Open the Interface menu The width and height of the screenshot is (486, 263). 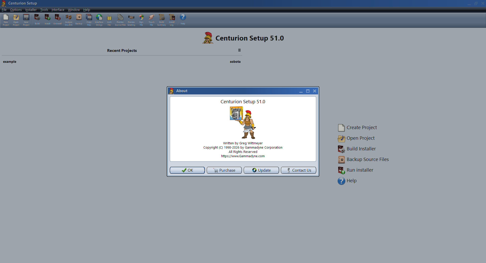pos(58,10)
